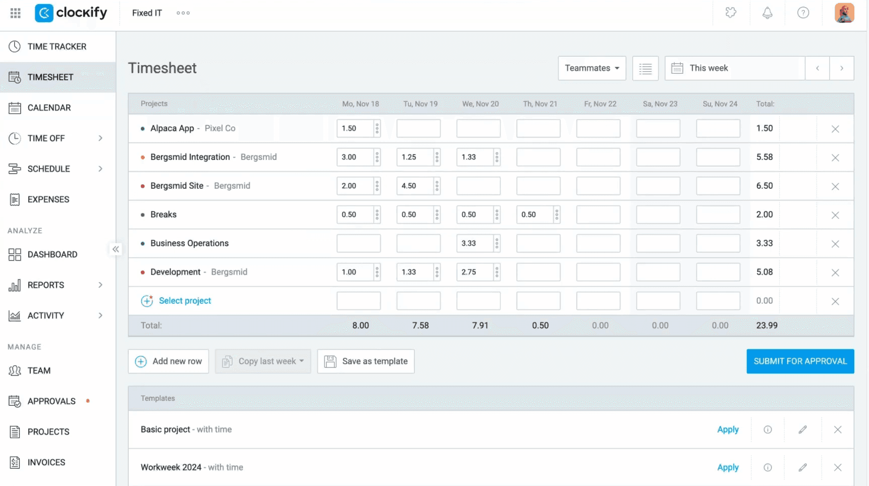Click the Fixed IT workspace name
869x486 pixels.
point(147,13)
